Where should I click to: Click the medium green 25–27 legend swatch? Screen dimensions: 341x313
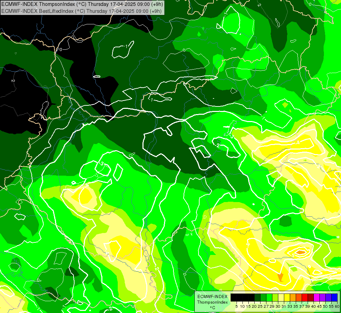(263, 297)
